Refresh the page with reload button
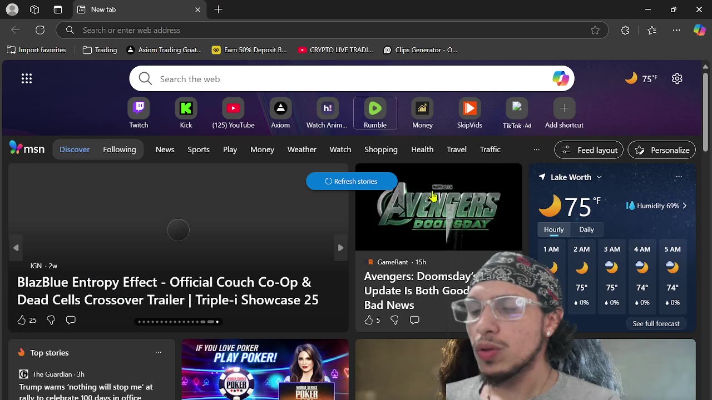This screenshot has width=712, height=400. pyautogui.click(x=40, y=30)
